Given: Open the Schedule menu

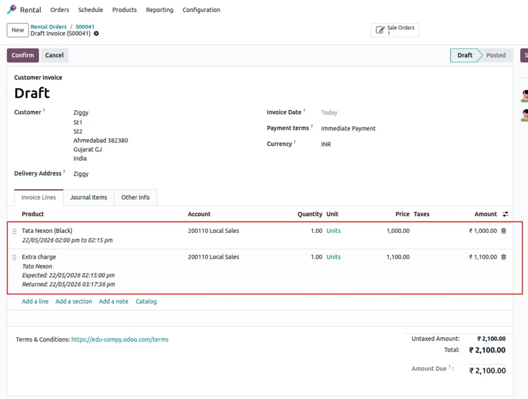Looking at the screenshot, I should pyautogui.click(x=91, y=10).
